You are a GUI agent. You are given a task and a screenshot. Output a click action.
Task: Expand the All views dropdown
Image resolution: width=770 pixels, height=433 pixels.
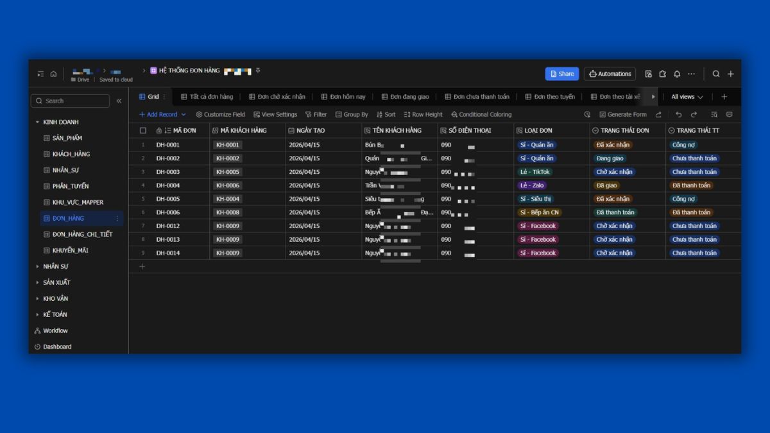click(687, 97)
